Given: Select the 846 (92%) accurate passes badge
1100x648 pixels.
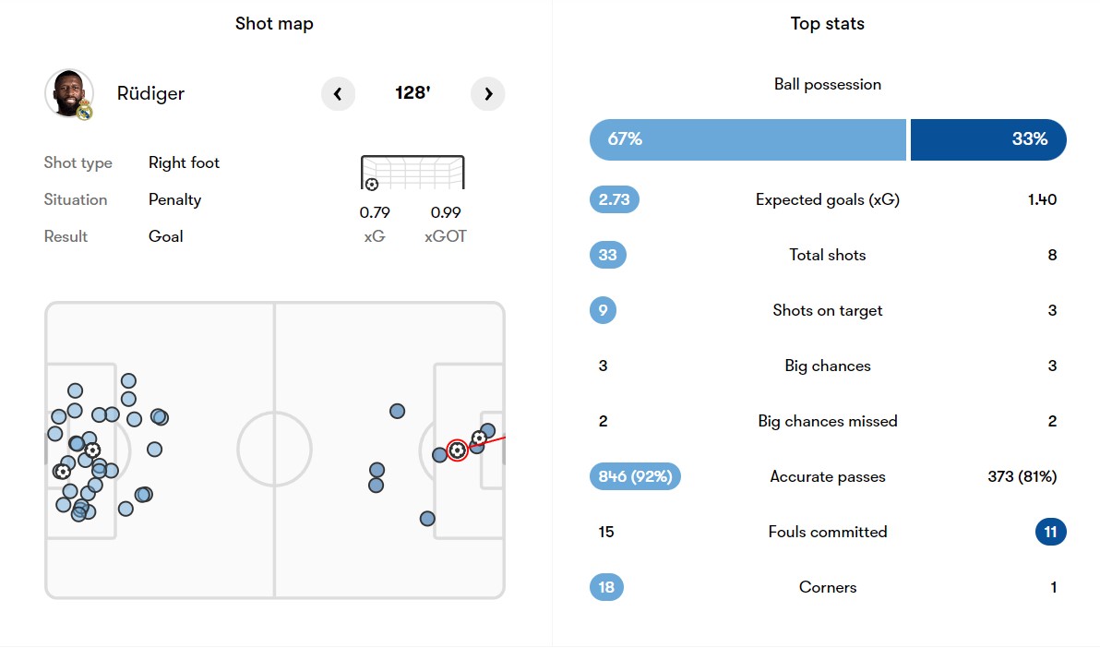Looking at the screenshot, I should click(635, 476).
